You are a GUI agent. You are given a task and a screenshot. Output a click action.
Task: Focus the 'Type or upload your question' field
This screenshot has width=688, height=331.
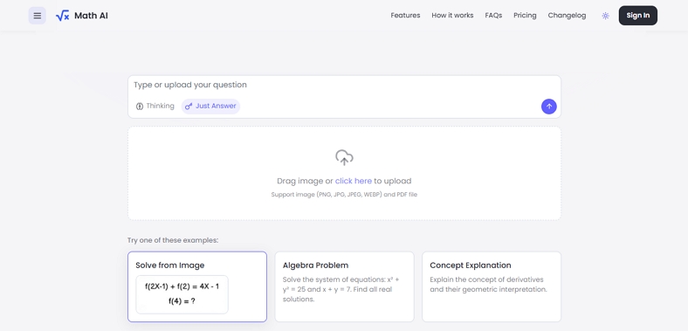point(345,85)
